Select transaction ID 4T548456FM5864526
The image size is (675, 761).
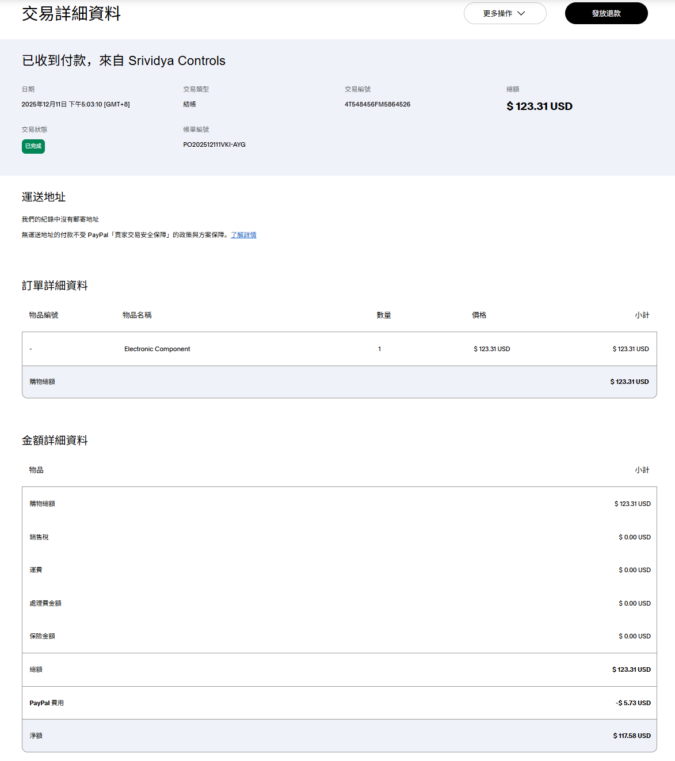[x=377, y=104]
